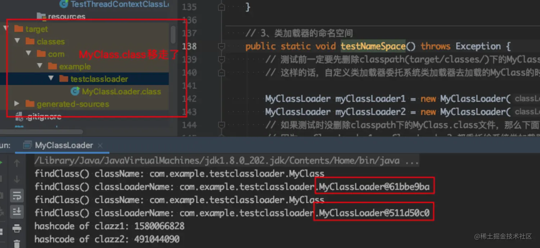The height and width of the screenshot is (248, 540).
Task: Click line number 137 in gutter
Action: click(x=189, y=33)
